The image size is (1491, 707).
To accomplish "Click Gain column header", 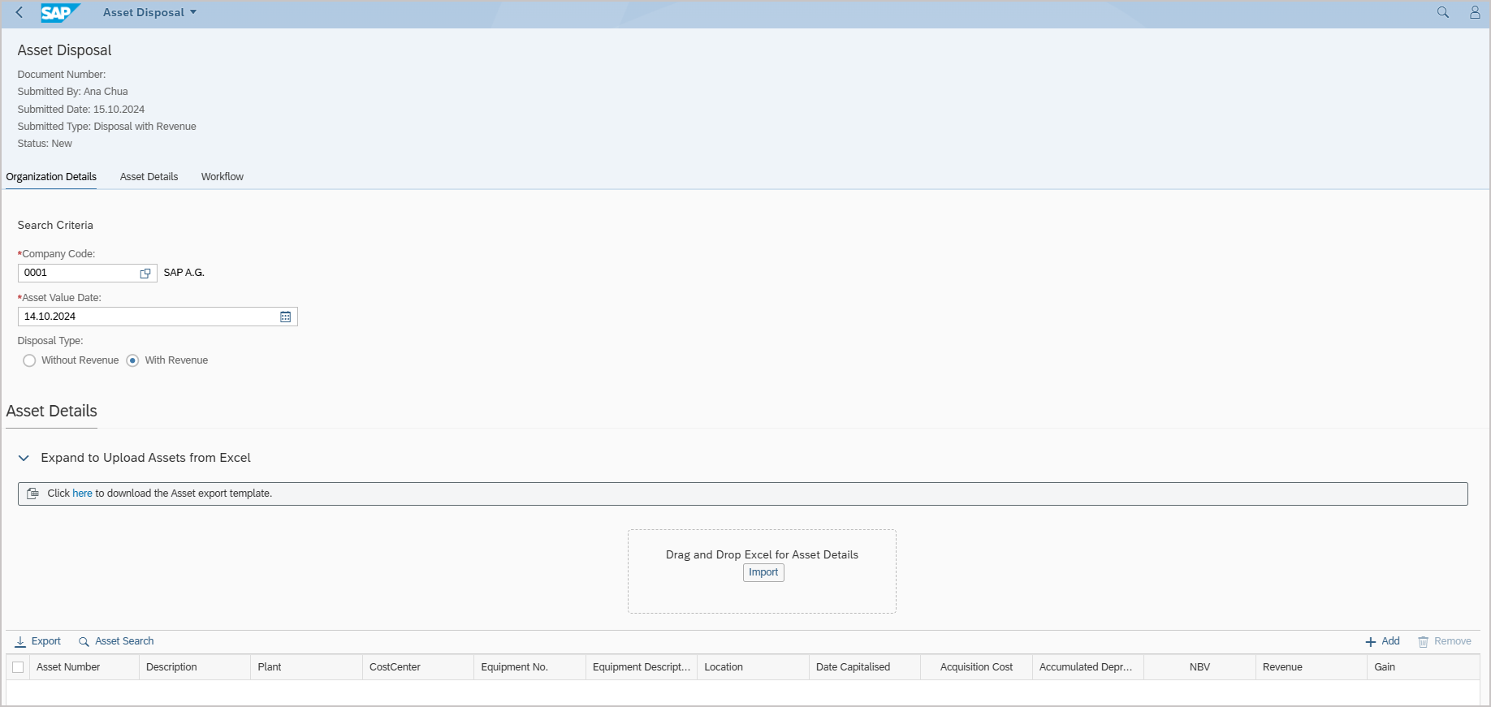I will pos(1424,667).
